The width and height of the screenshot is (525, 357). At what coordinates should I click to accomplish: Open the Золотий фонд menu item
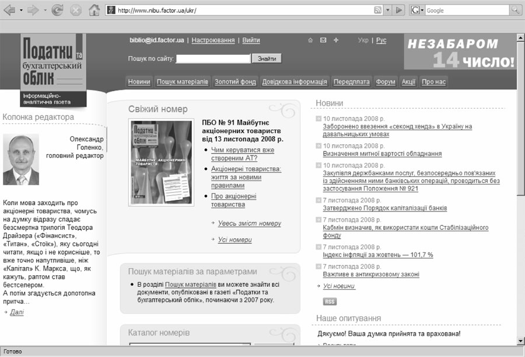pos(235,82)
